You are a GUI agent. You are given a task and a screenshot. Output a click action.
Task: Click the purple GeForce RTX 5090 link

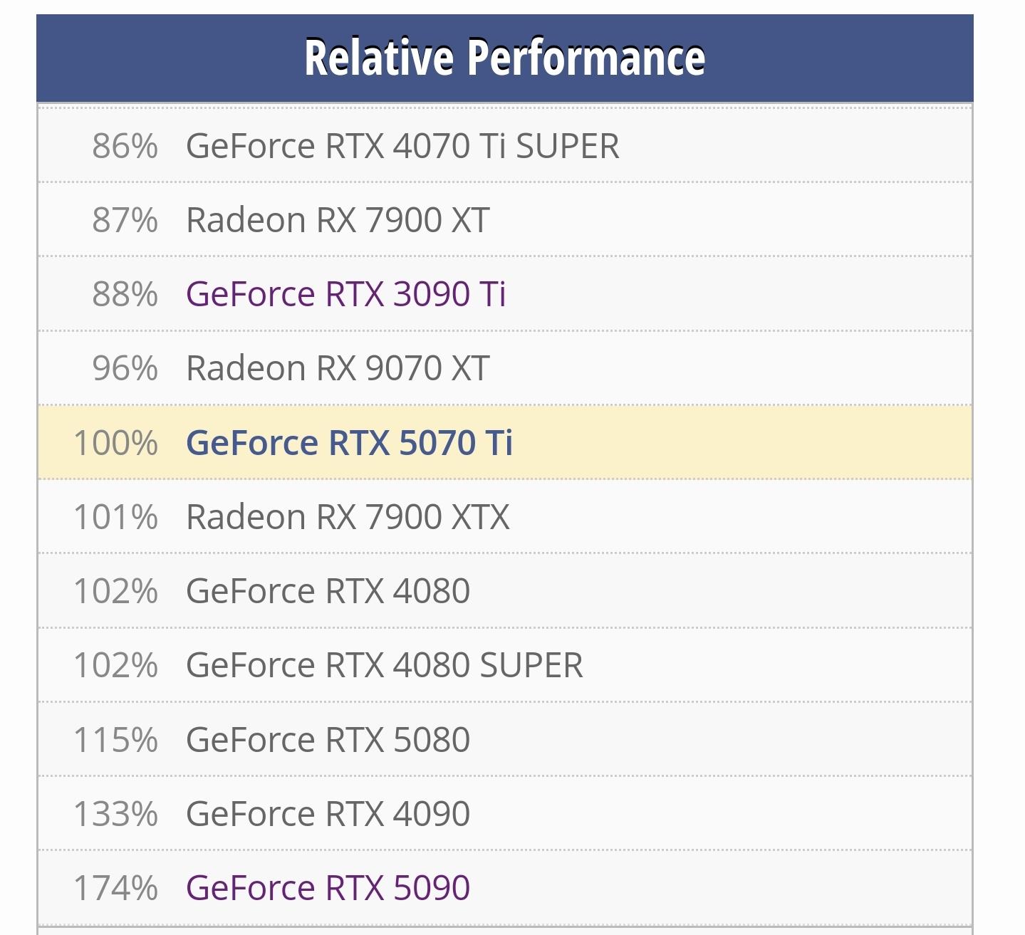click(x=328, y=887)
